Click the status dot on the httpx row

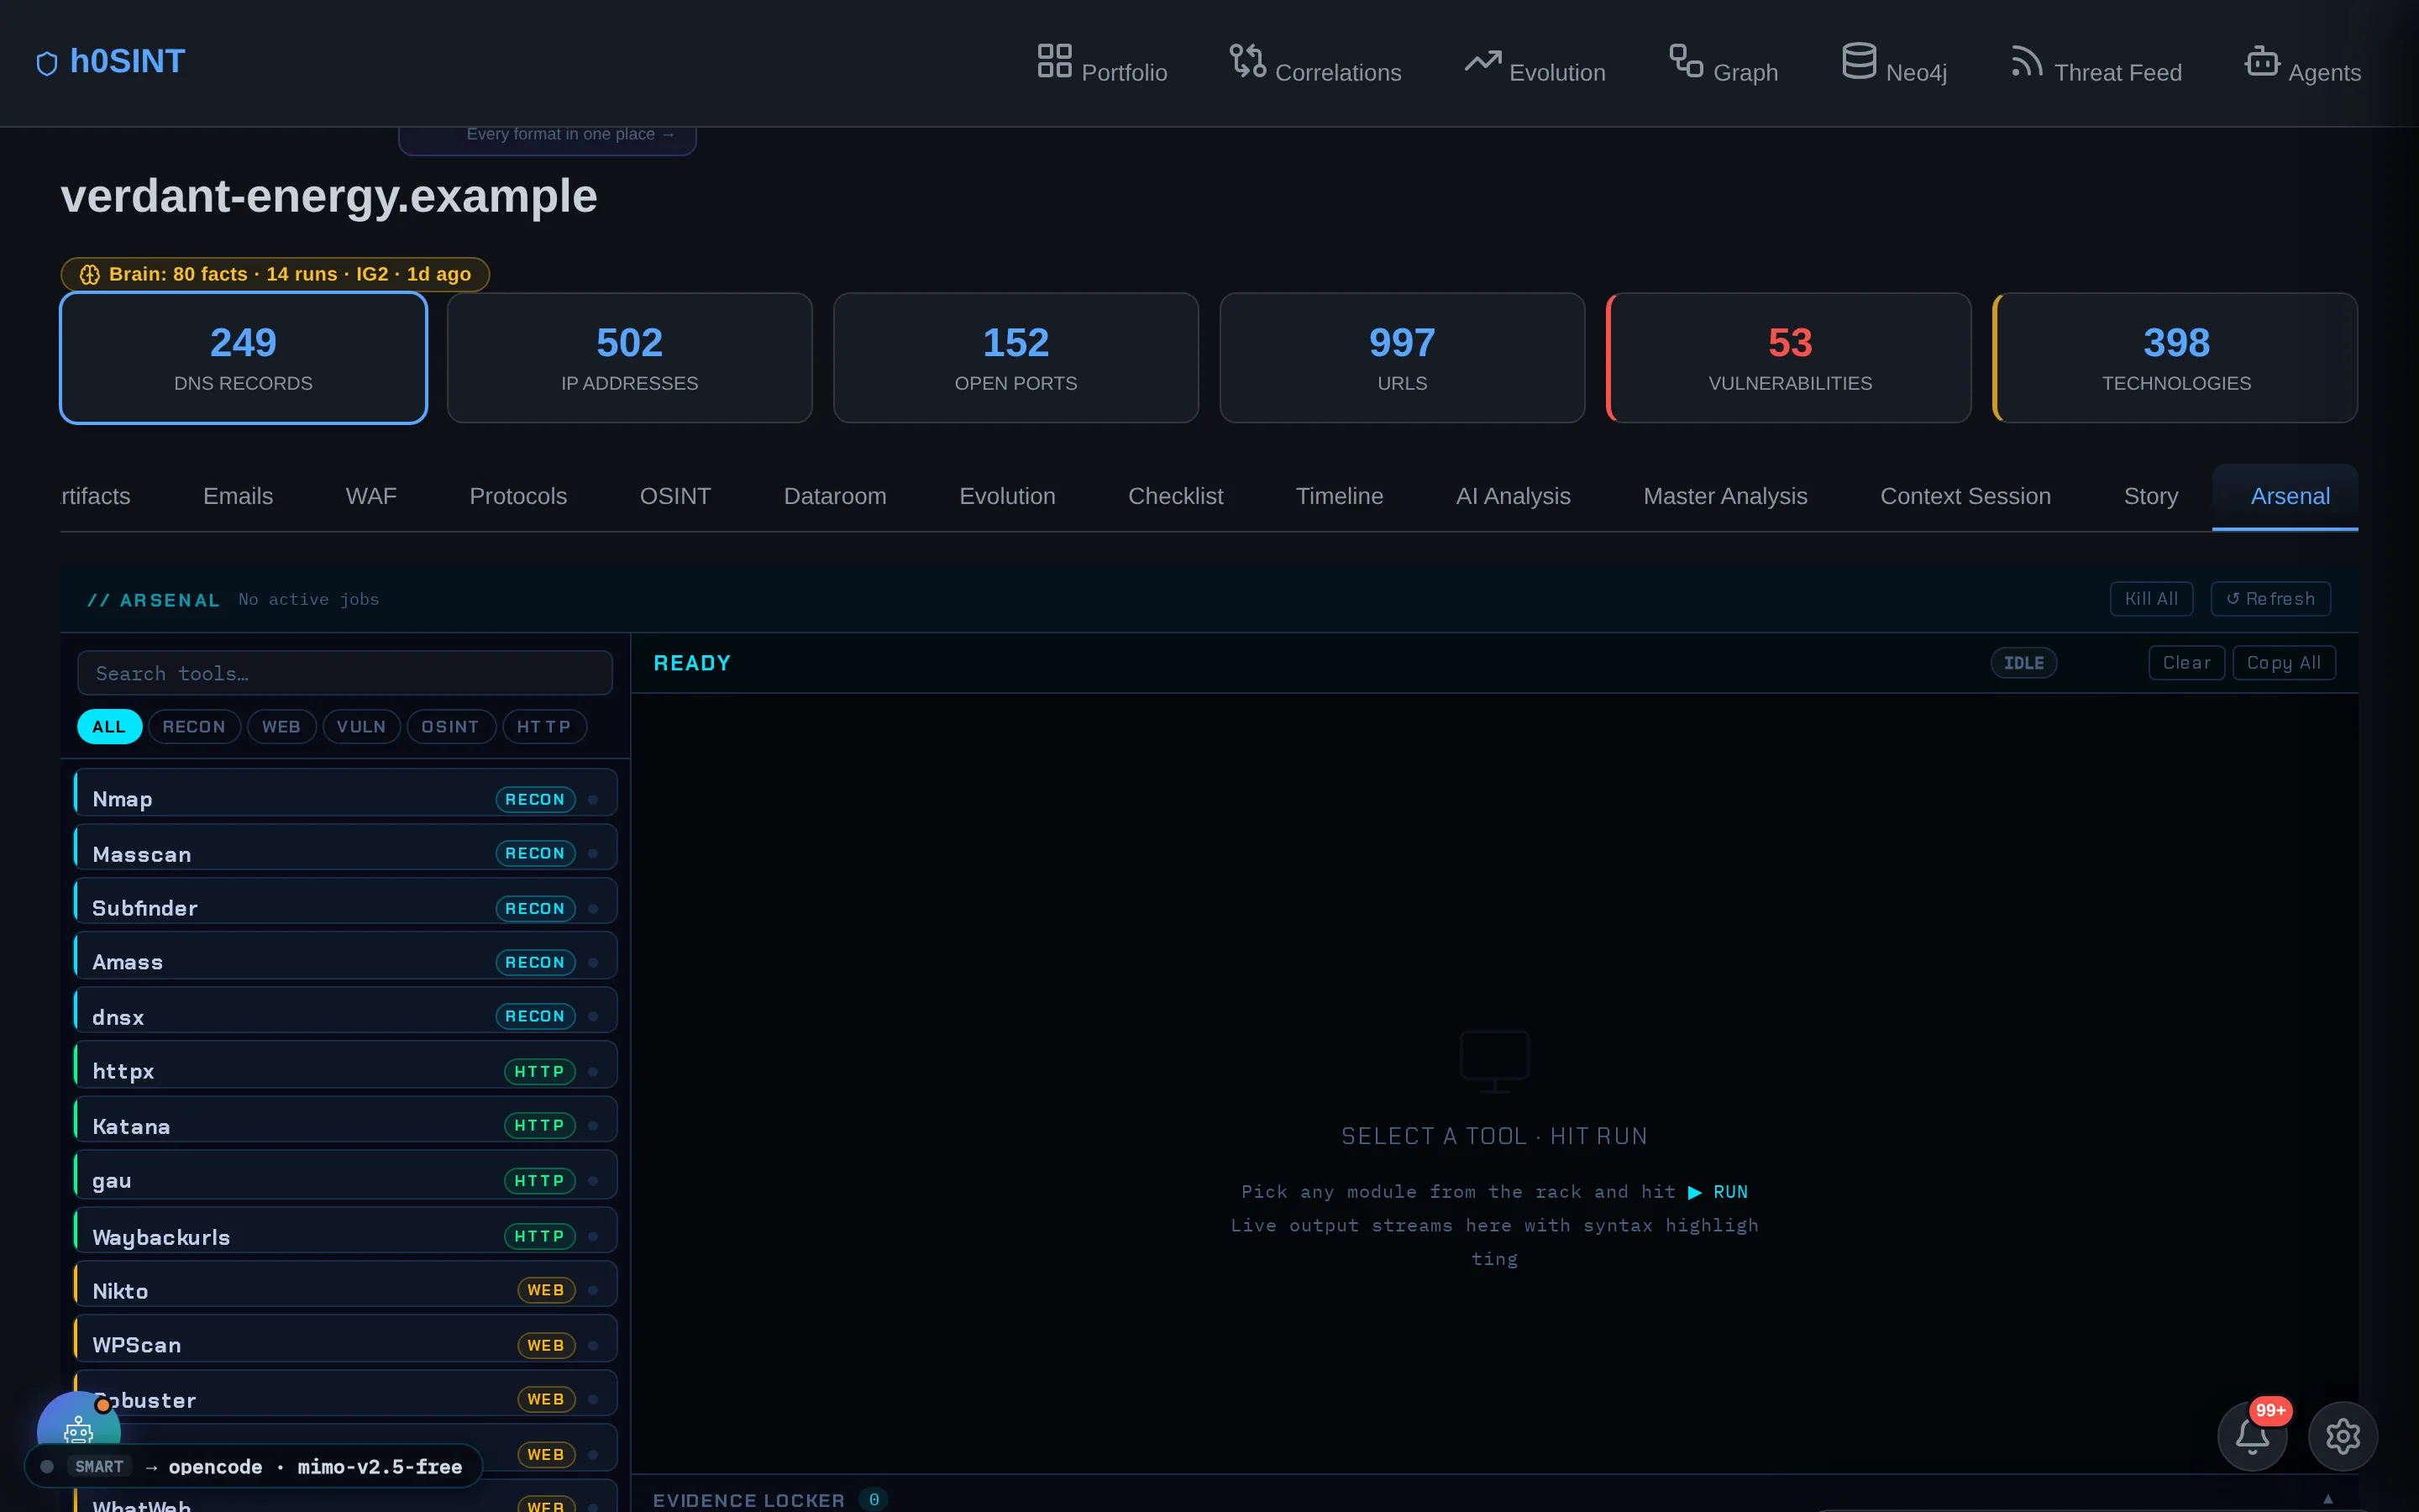(x=593, y=1071)
